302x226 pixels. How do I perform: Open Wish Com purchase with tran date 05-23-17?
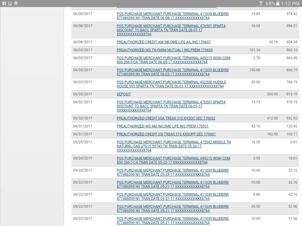click(x=173, y=160)
